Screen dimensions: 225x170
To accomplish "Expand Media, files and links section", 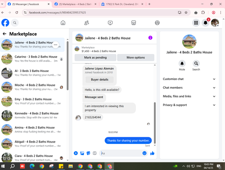I will coord(189,96).
